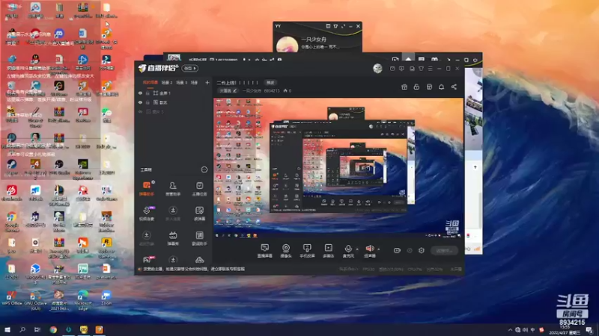Collapse the 工具箱 toolbox panel
The height and width of the screenshot is (336, 599).
(204, 169)
